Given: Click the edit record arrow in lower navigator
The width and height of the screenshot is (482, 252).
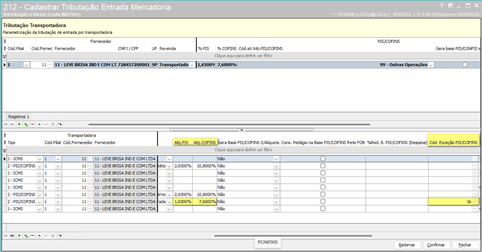Looking at the screenshot, I should click(x=39, y=236).
